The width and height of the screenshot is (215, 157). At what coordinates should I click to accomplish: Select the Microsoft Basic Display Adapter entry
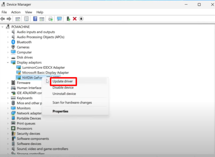tap(45, 73)
